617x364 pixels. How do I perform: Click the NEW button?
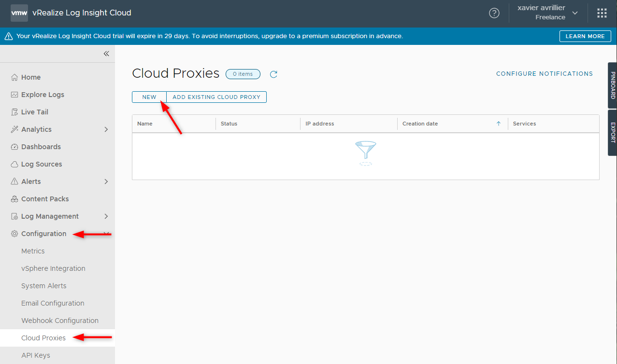point(149,97)
